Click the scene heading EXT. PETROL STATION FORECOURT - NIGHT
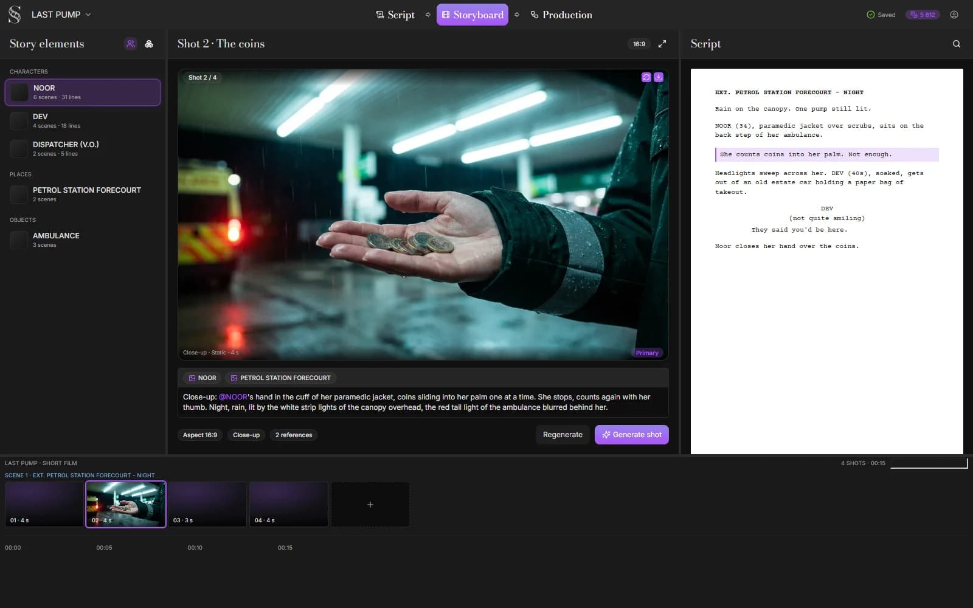 tap(789, 92)
